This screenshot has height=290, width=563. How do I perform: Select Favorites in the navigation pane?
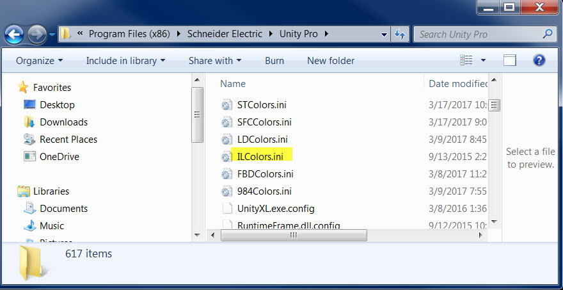pyautogui.click(x=52, y=87)
